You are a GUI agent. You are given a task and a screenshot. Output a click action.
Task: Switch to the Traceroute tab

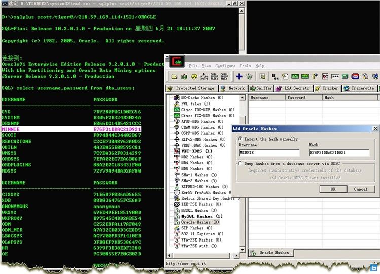359,88
